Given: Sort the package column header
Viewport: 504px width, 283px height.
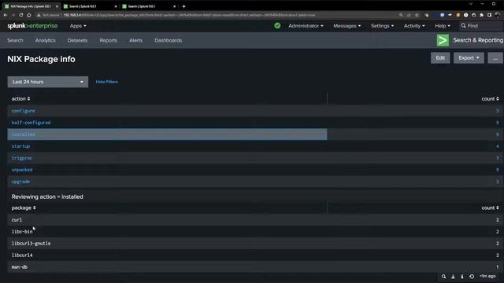Looking at the screenshot, I should coord(24,208).
